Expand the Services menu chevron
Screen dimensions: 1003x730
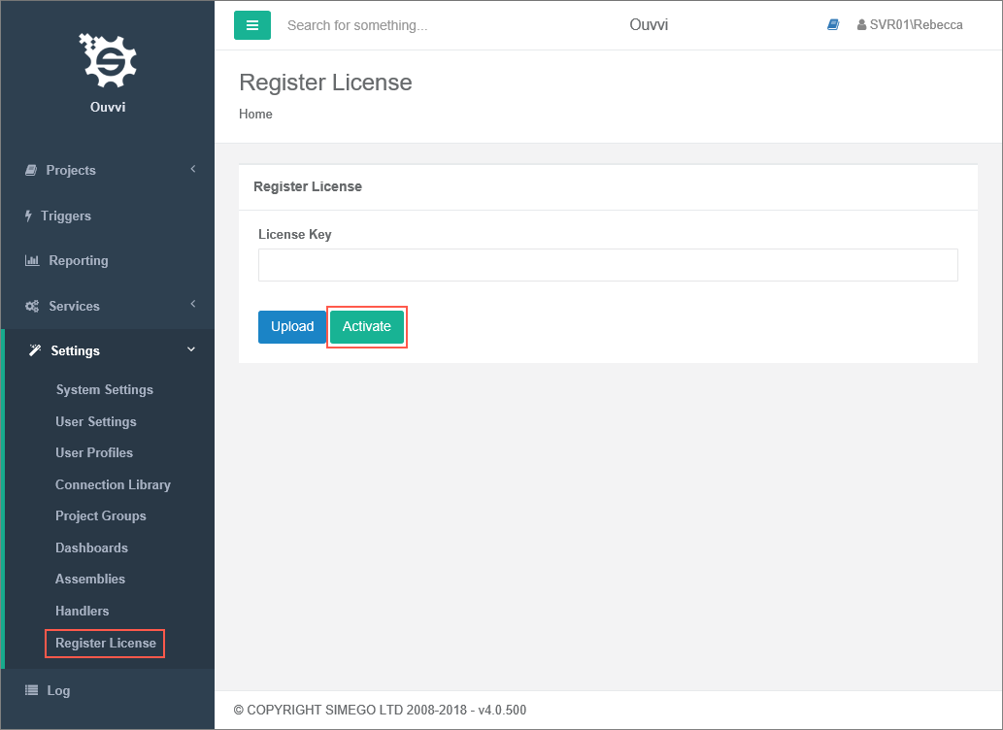pos(193,304)
